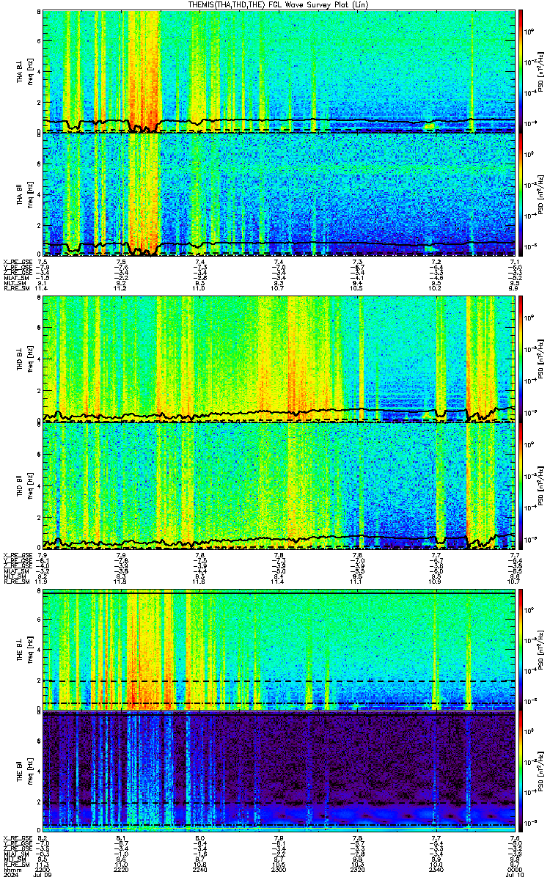Click the black frequency curve in the THD B⊥ panel
Viewport: 550px width, 880px height.
click(x=279, y=414)
